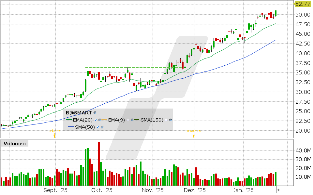The width and height of the screenshot is (313, 195).
Task: Open the SMA(150) settings gear icon
Action: pyautogui.click(x=170, y=120)
